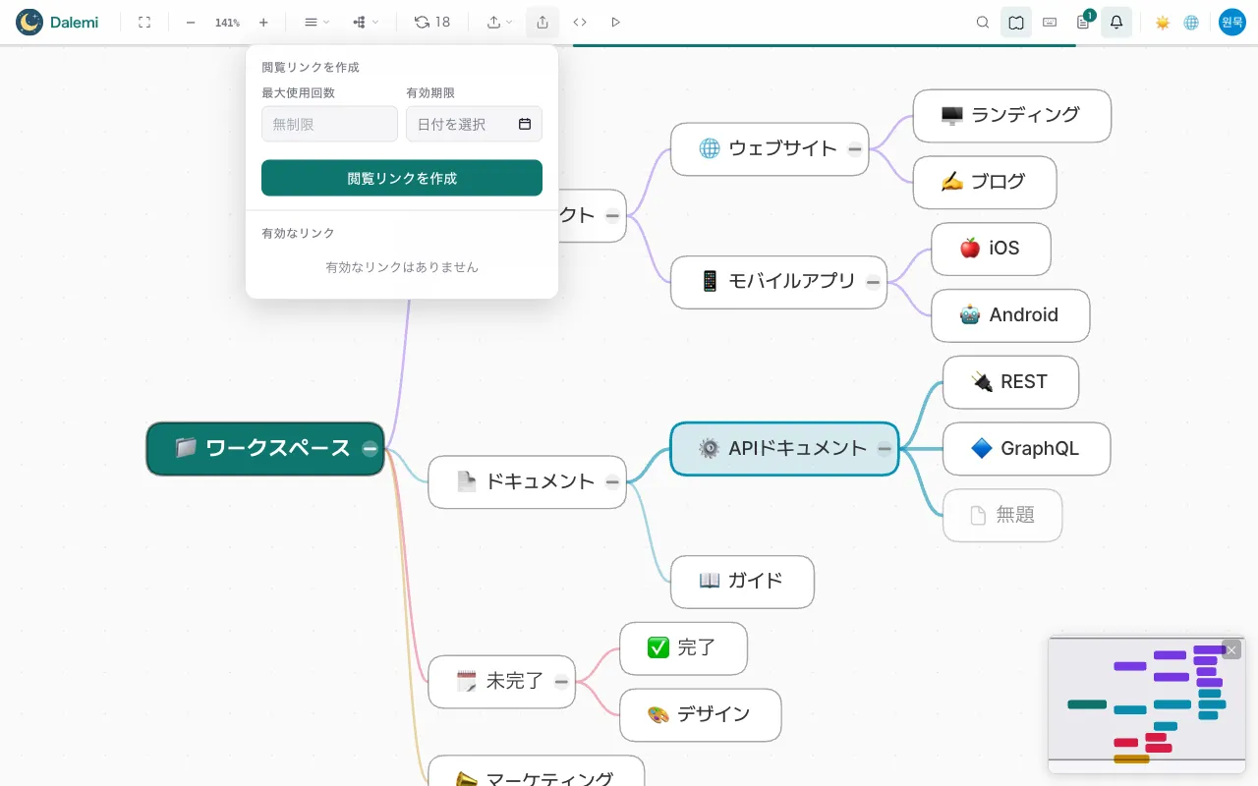The height and width of the screenshot is (786, 1258).
Task: Collapse the ドキュメント node
Action: [x=612, y=481]
